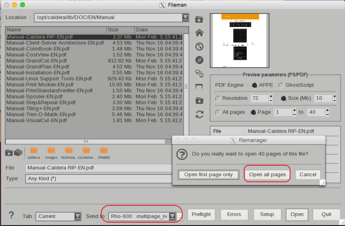The width and height of the screenshot is (345, 226).
Task: Click the stacked files icon
Action: 18,152
